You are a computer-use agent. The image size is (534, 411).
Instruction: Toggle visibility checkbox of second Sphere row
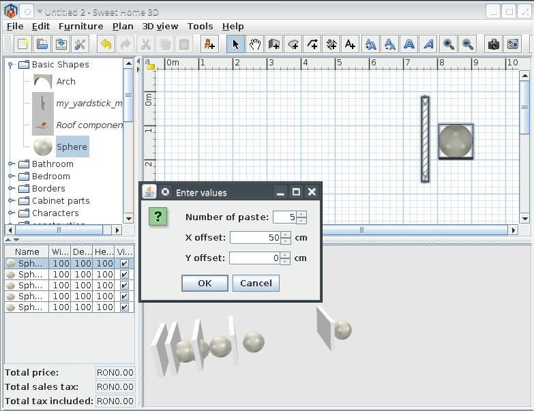124,274
